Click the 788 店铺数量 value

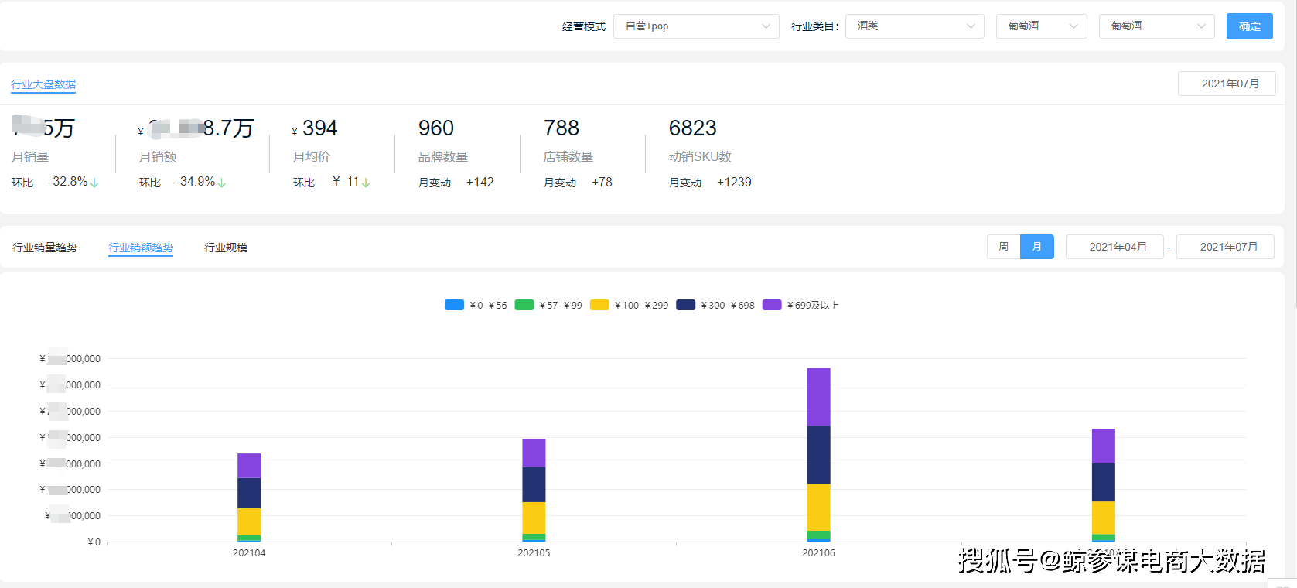click(561, 128)
